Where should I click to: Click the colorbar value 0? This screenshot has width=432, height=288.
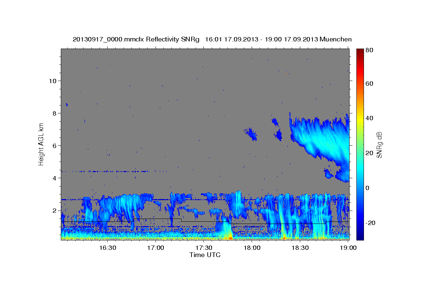coord(367,188)
